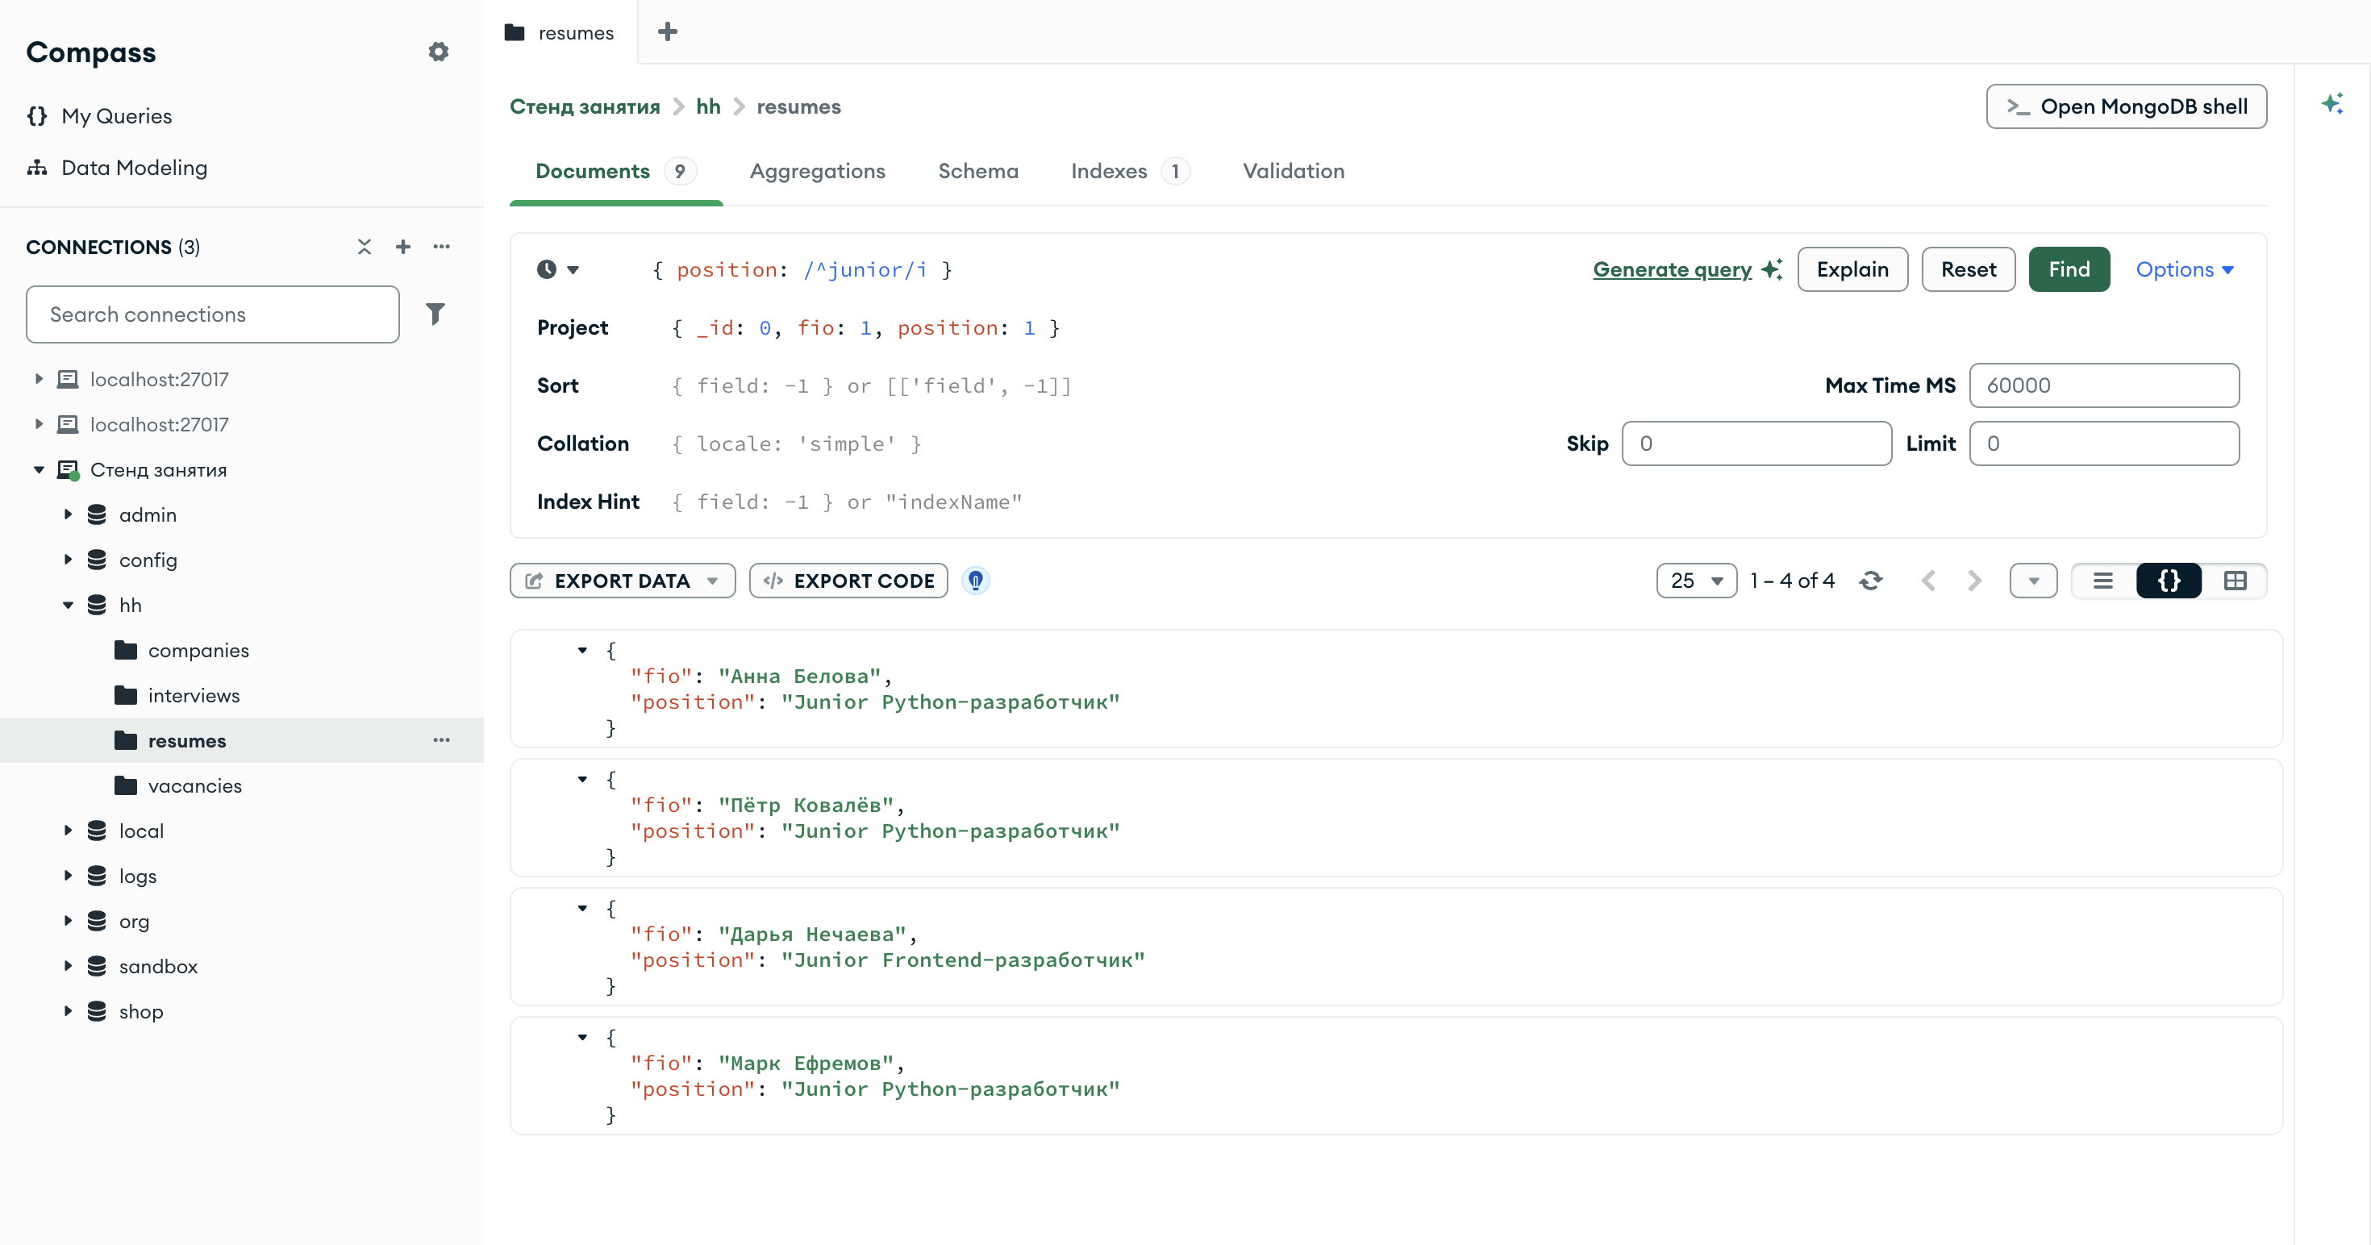Select the vacancies collection
Viewport: 2371px width, 1245px height.
coord(194,786)
